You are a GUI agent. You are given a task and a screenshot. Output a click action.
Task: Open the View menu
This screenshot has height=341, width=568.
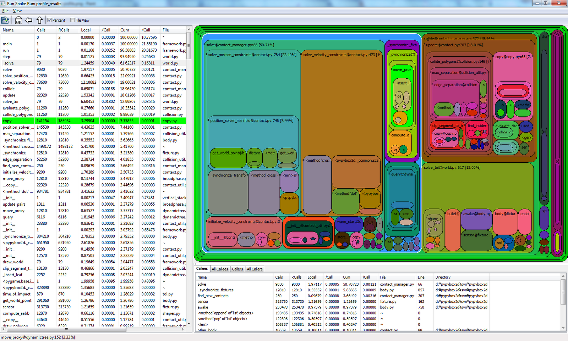pyautogui.click(x=17, y=11)
